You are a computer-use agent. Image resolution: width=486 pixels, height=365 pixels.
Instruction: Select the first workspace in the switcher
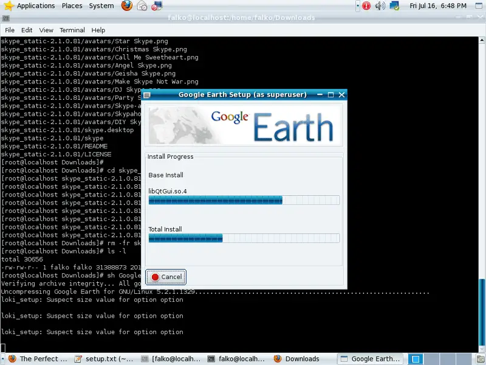(416, 359)
